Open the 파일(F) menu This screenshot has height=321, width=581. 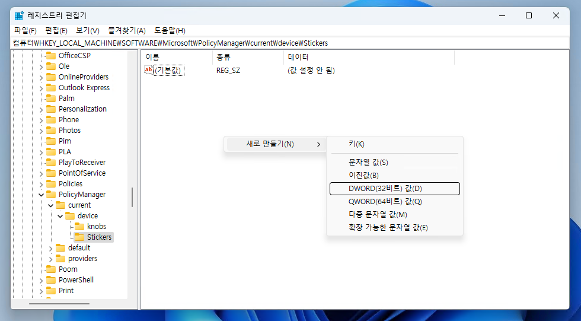[25, 30]
